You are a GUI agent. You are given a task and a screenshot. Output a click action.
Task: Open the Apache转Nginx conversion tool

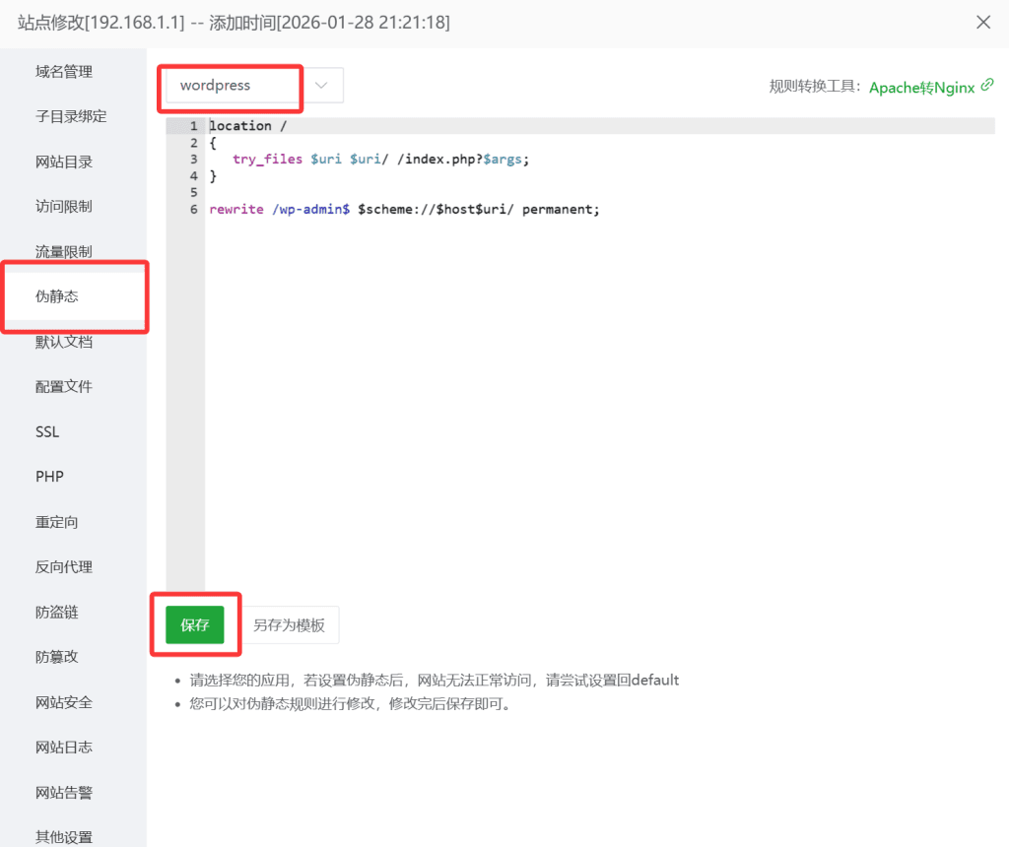[921, 87]
